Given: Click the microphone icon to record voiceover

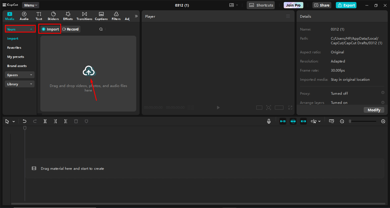Looking at the screenshot, I should pyautogui.click(x=269, y=121).
